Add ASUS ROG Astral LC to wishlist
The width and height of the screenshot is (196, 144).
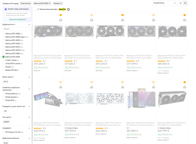tap(61, 82)
